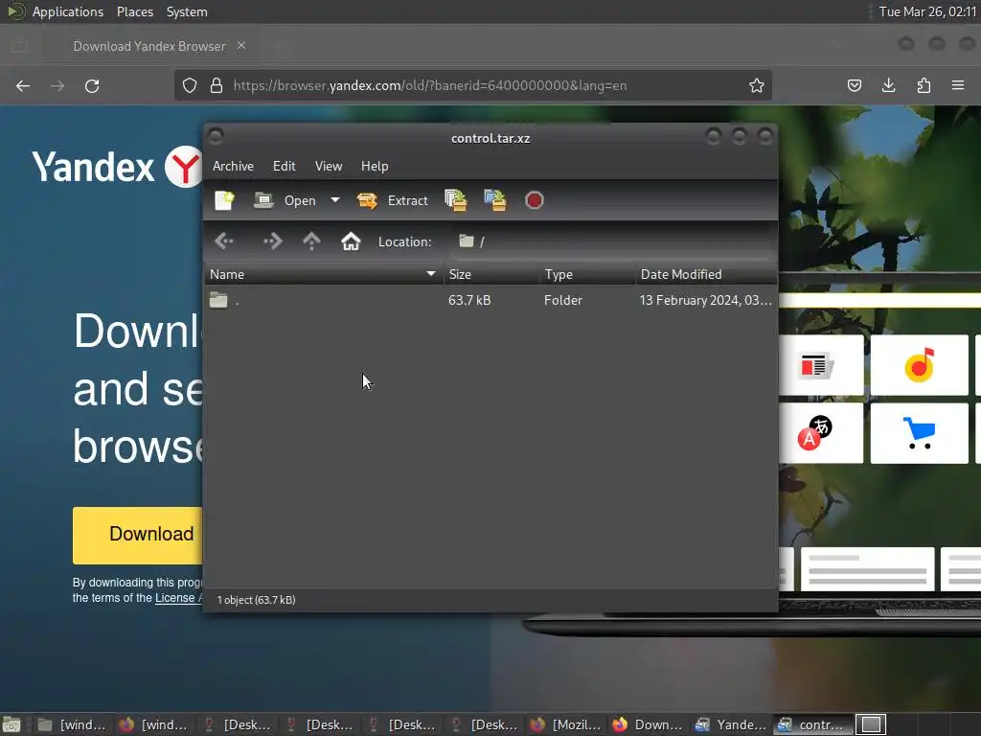Screen dimensions: 981x736
Task: Add a folder to the archive icon
Action: click(x=495, y=200)
